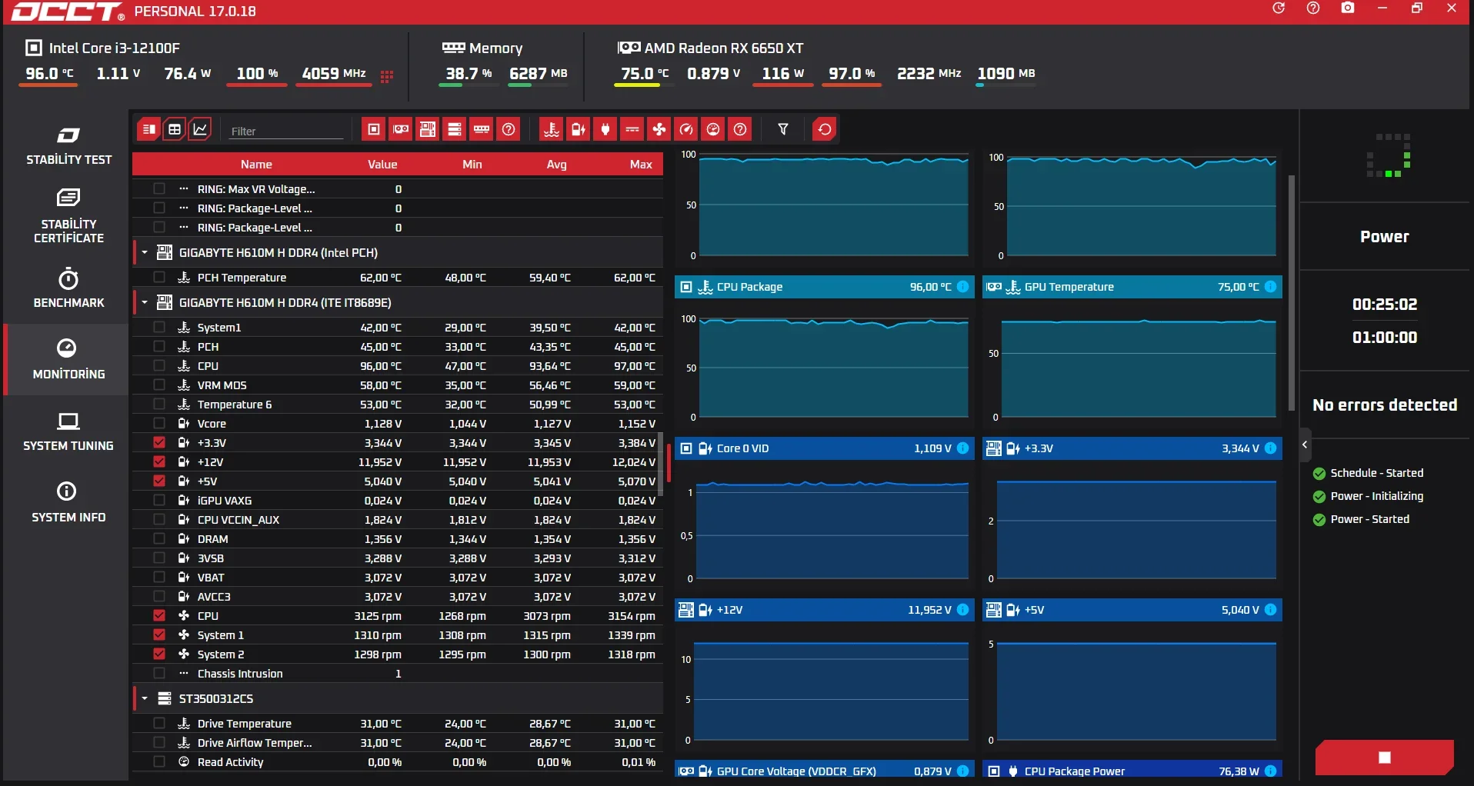The width and height of the screenshot is (1474, 786).
Task: Sort table by the Max column header
Action: pos(641,165)
